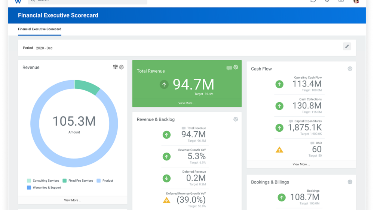Open the Period 2020 - Dec selector
The image size is (374, 210).
click(44, 48)
